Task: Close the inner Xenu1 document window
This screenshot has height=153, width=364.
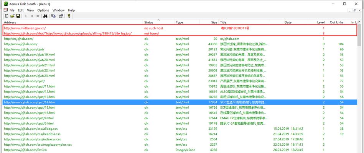Action: [x=359, y=10]
